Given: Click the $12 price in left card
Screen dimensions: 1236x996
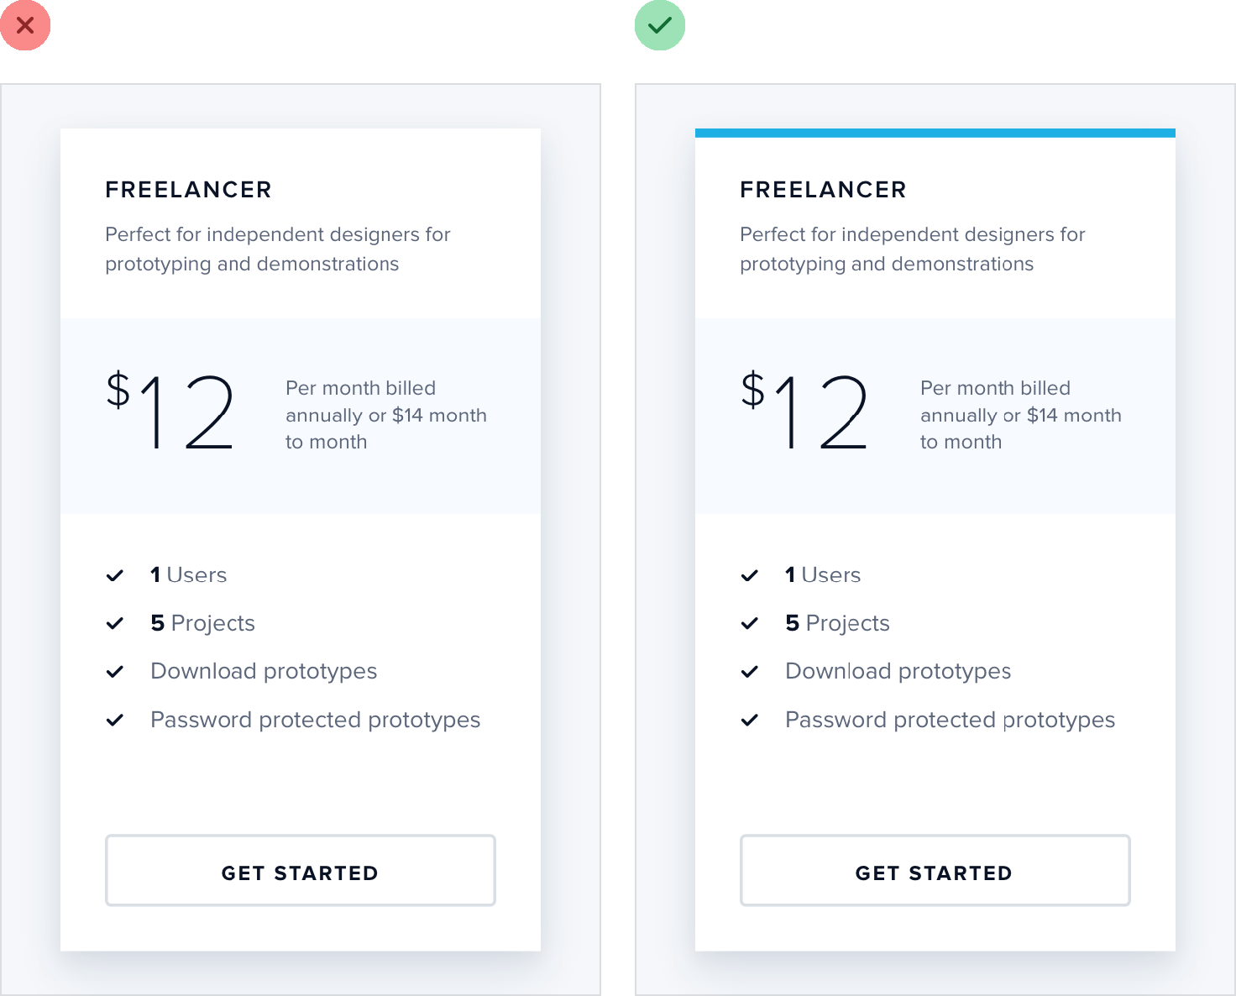Looking at the screenshot, I should [170, 412].
